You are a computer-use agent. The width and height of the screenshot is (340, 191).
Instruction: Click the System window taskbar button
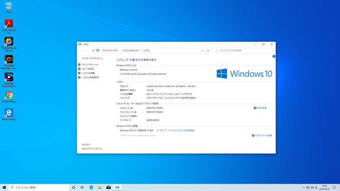tap(117, 187)
